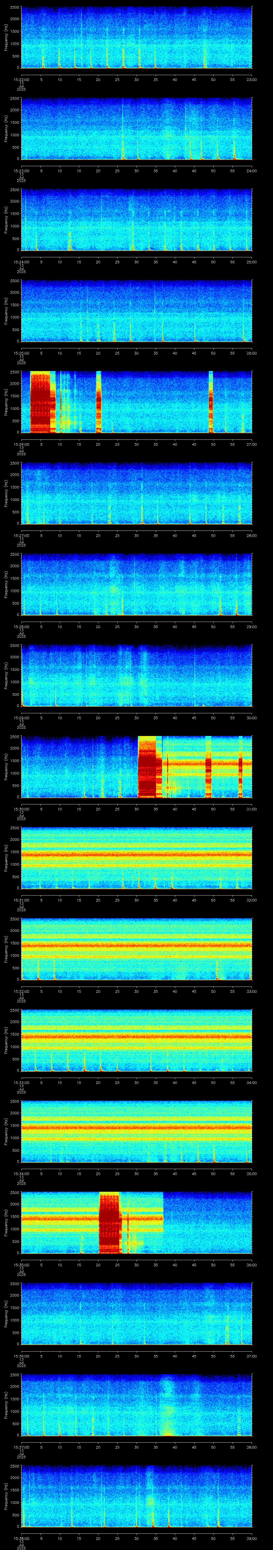
Task: Click the 15:37:00 start time label
Action: click(21, 1447)
